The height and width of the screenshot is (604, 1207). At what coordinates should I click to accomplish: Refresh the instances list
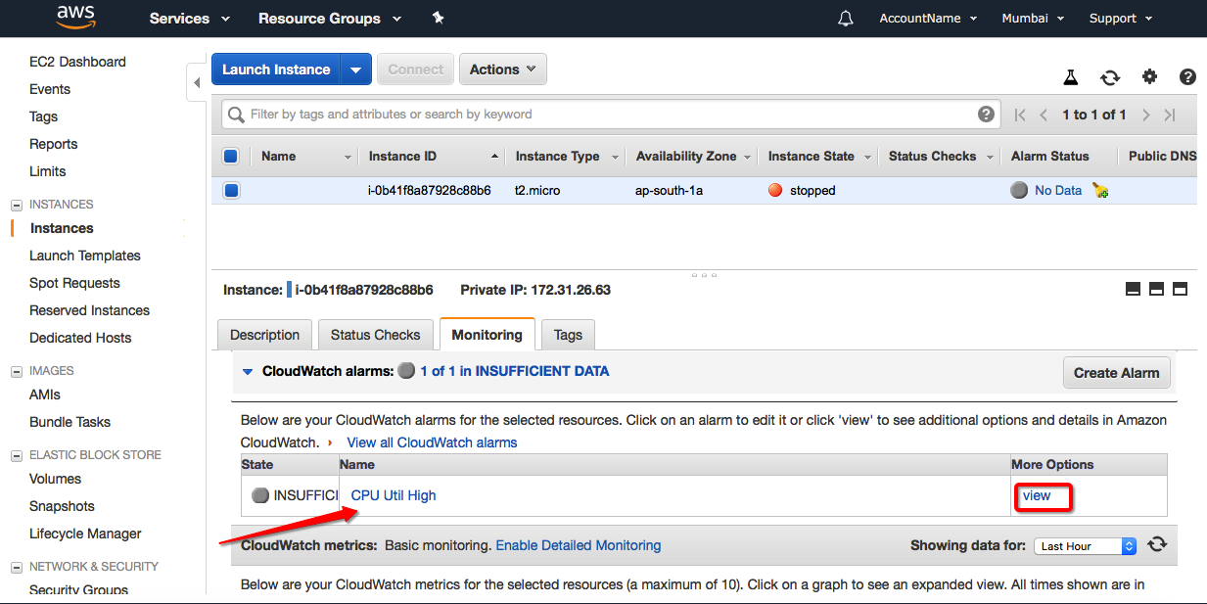coord(1110,77)
